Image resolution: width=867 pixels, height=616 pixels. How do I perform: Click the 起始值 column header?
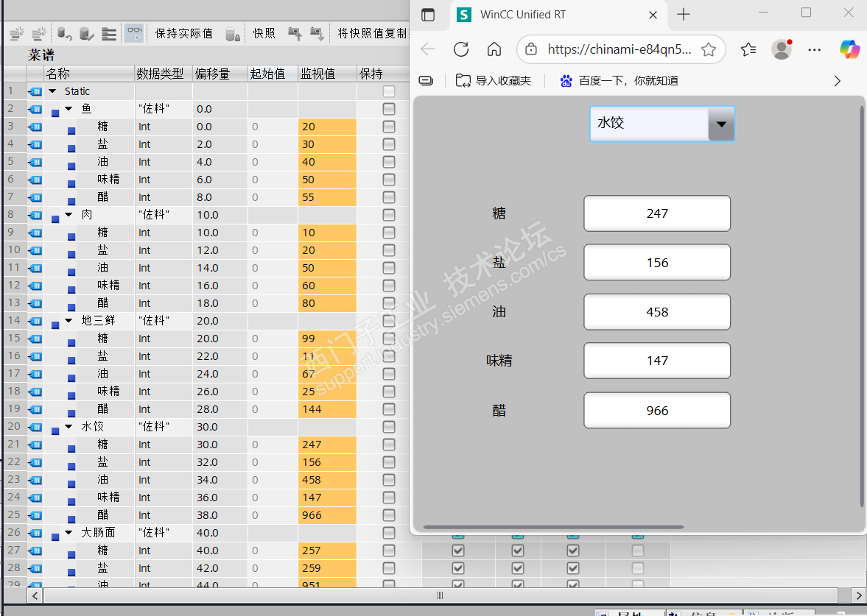(273, 74)
